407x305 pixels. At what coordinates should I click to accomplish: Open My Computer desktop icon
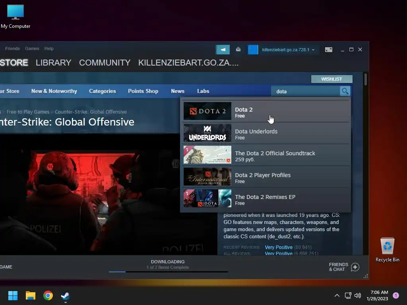[16, 16]
